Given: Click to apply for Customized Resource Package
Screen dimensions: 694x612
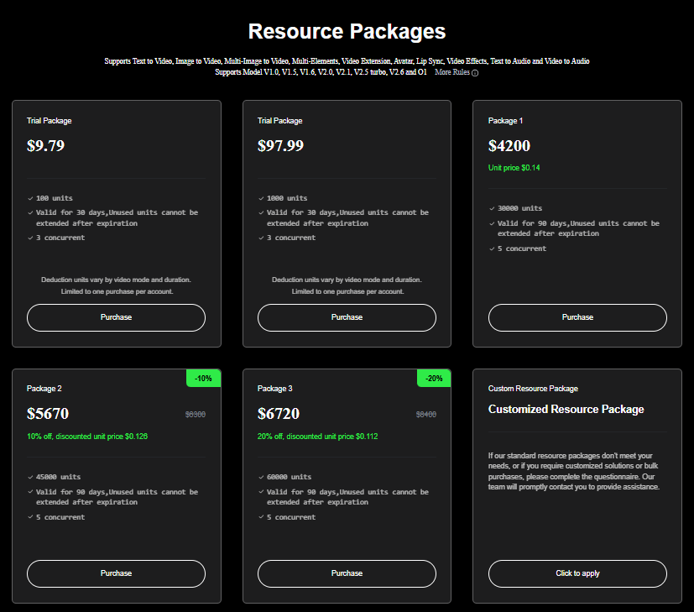Looking at the screenshot, I should click(x=577, y=573).
